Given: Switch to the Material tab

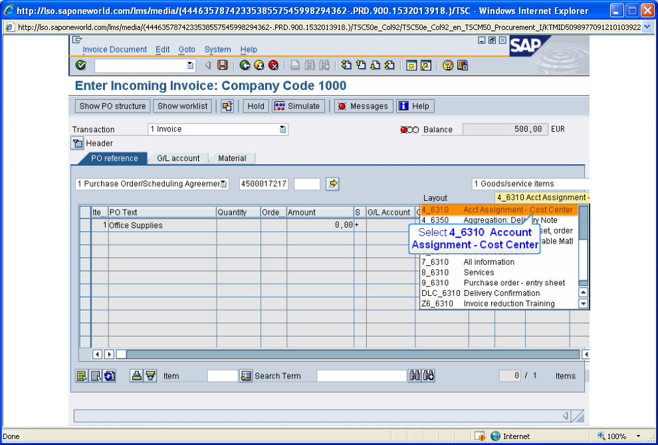Looking at the screenshot, I should 232,158.
